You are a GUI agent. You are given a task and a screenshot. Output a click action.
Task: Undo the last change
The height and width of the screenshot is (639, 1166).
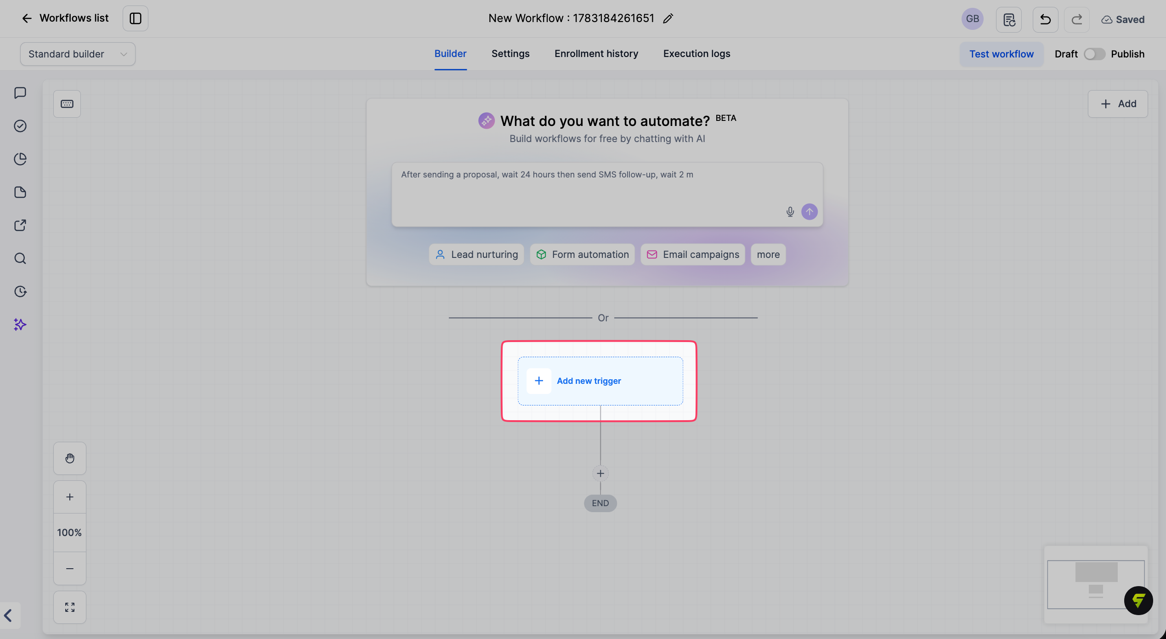coord(1045,19)
